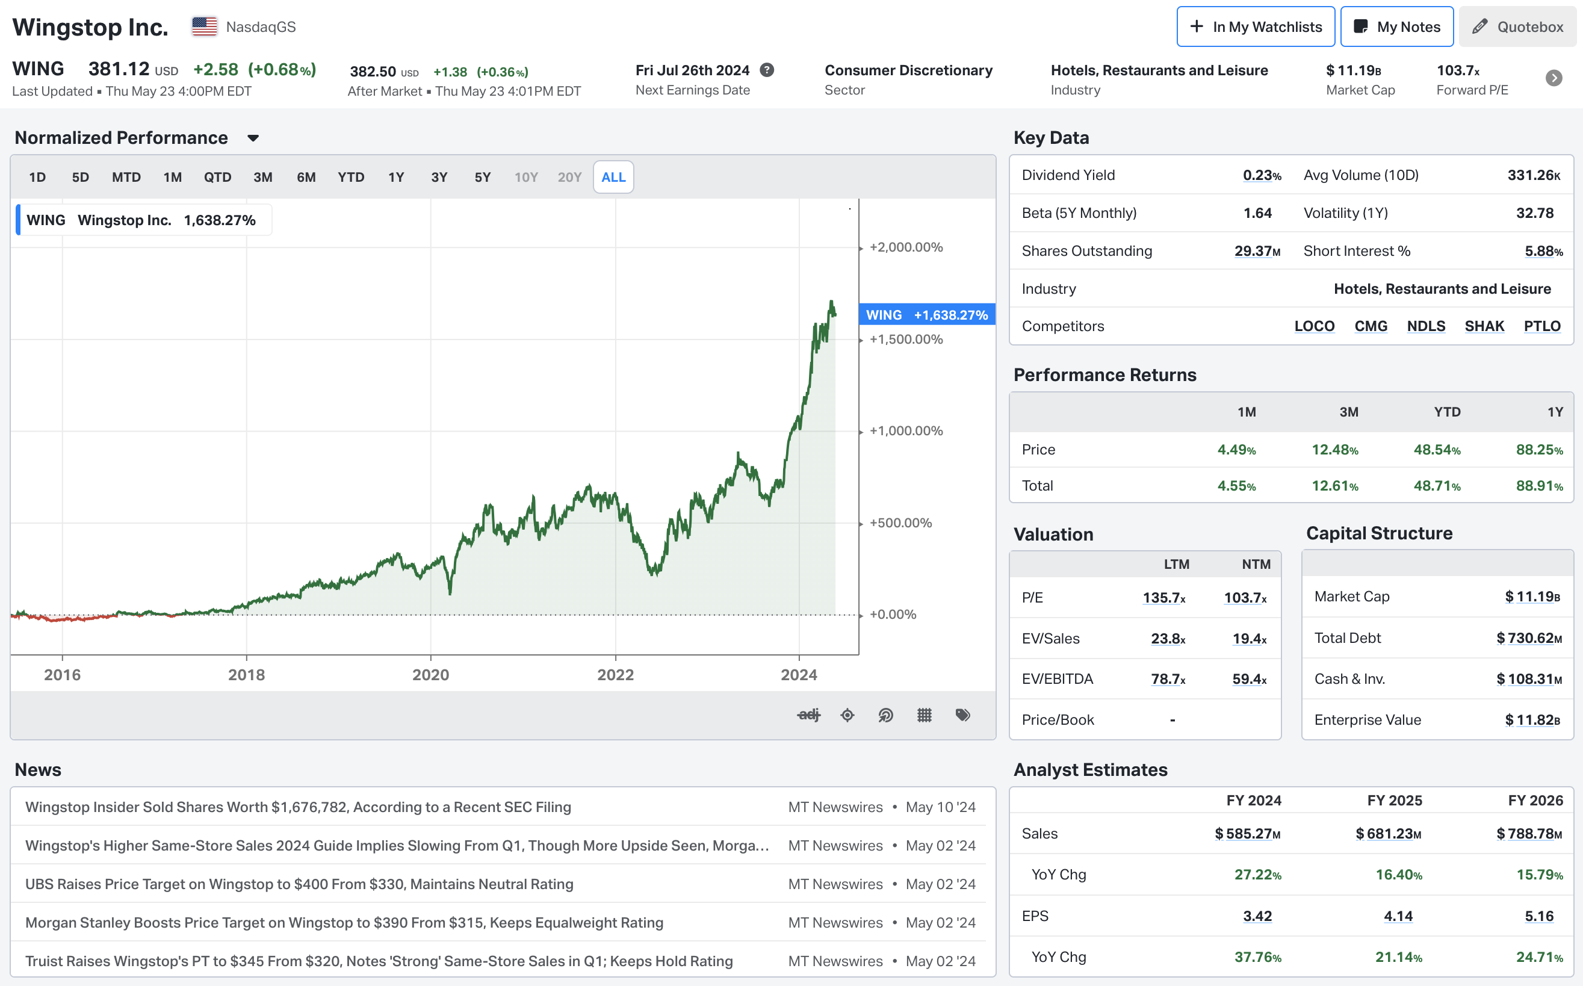Click the plus icon In My Watchlists
This screenshot has height=986, width=1583.
[x=1197, y=26]
